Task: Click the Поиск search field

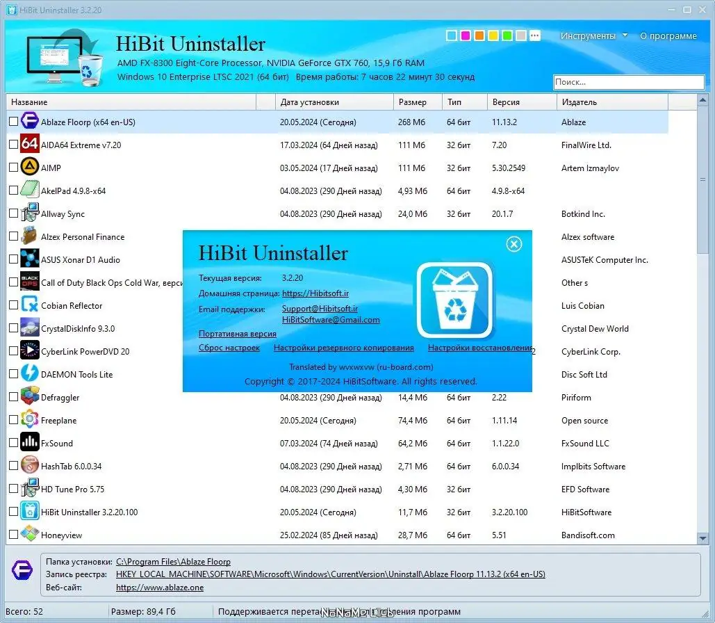Action: (x=629, y=82)
